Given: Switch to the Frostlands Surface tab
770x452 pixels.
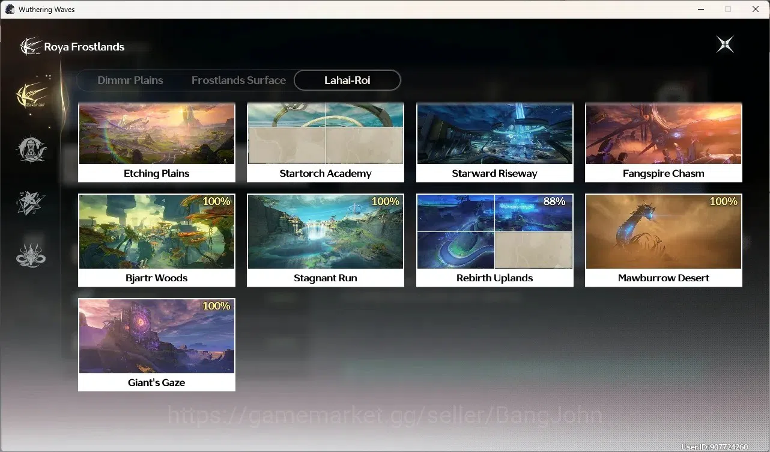Looking at the screenshot, I should point(238,80).
